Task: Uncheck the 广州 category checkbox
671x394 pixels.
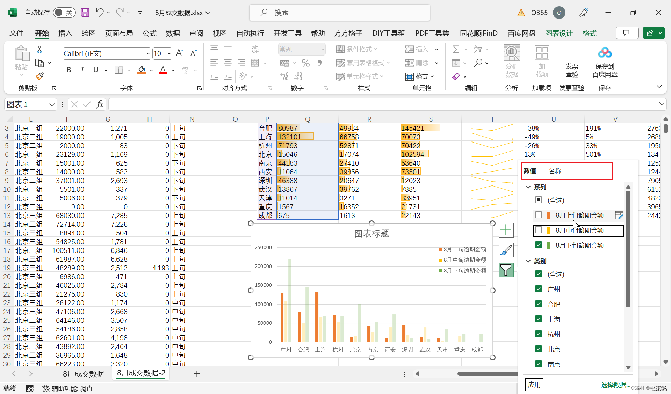Action: (x=539, y=289)
